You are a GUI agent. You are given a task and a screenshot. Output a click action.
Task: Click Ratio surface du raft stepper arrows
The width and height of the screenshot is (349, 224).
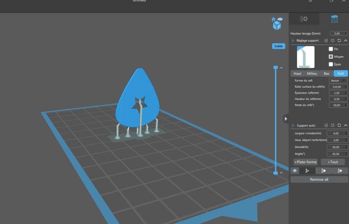point(346,87)
